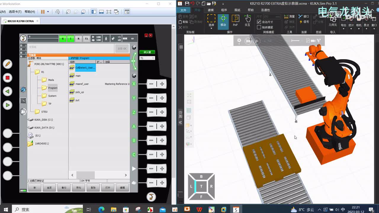Activate the 交互 interact tool
This screenshot has height=213, width=379.
247,20
